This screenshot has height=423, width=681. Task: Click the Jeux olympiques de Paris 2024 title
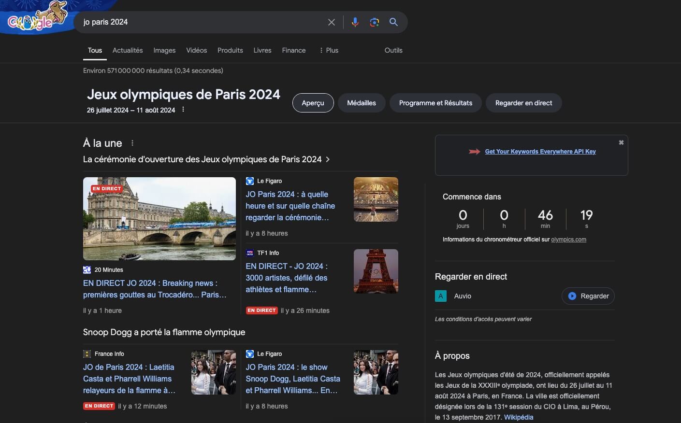point(184,94)
